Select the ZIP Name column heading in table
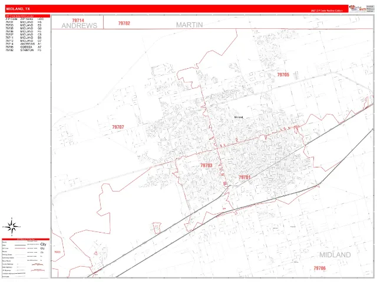 pos(27,19)
